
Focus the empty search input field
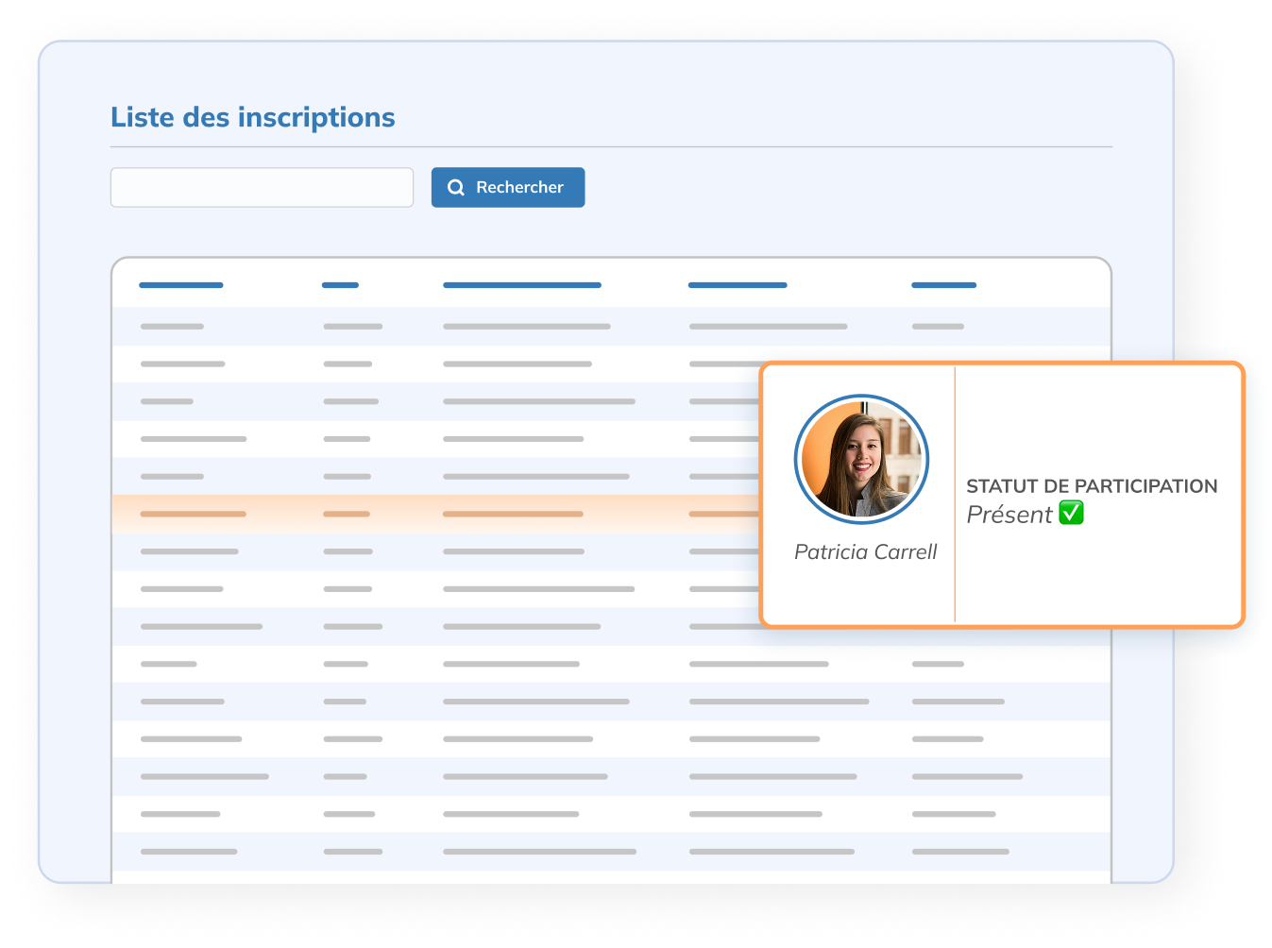coord(262,188)
